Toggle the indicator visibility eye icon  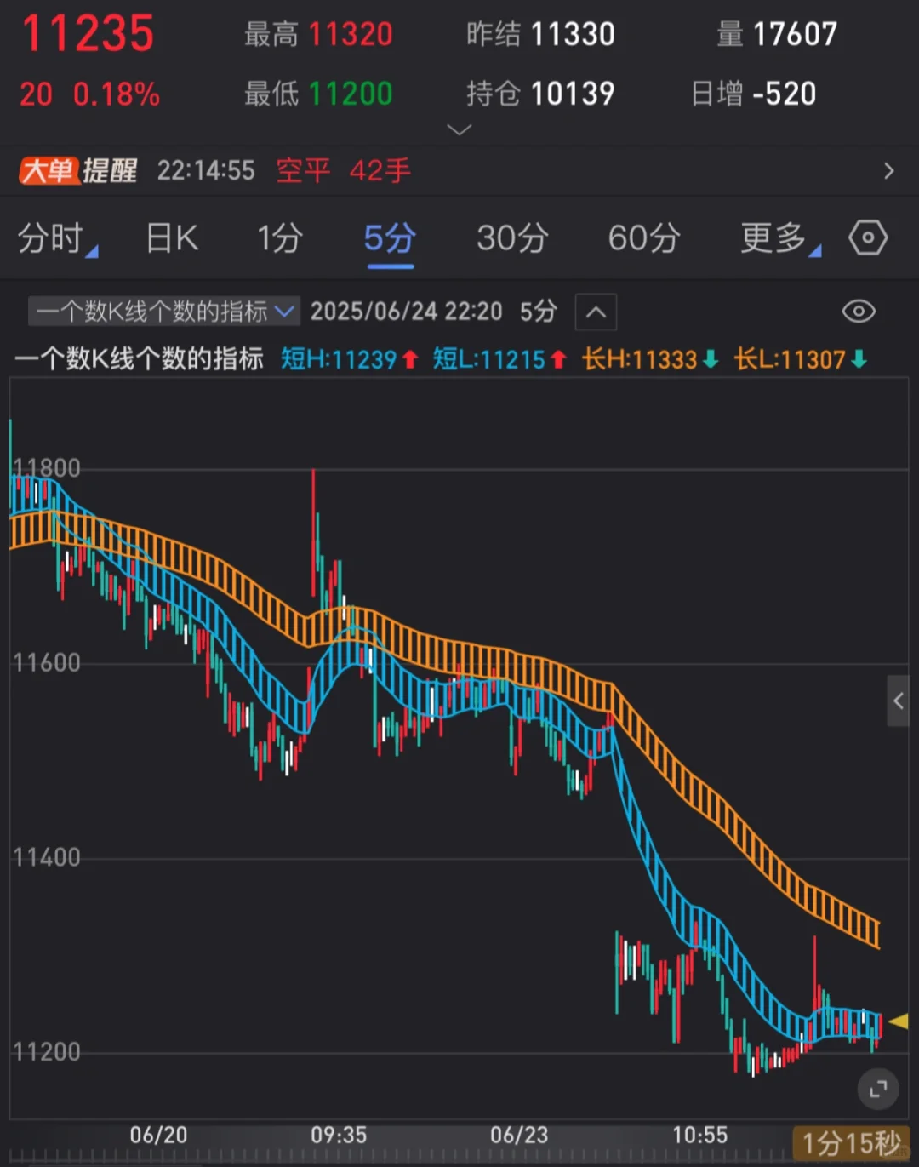coord(859,312)
